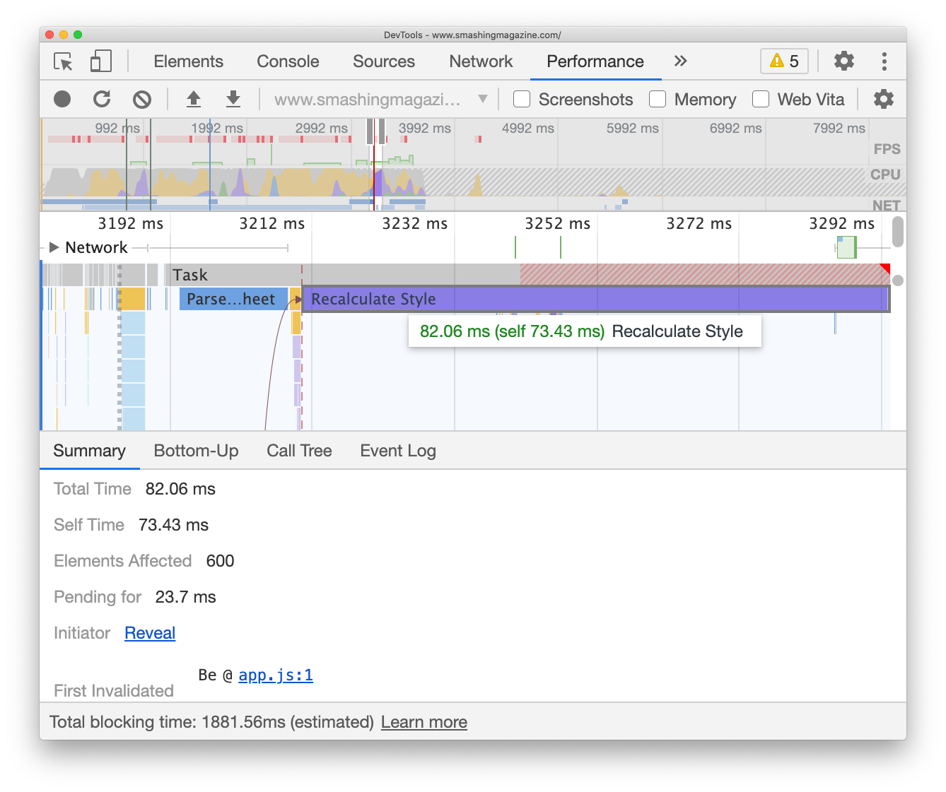Switch to the Elements tab
The image size is (946, 792).
[188, 61]
